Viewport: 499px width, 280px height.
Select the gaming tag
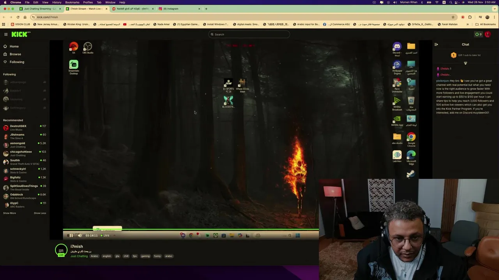click(x=145, y=256)
